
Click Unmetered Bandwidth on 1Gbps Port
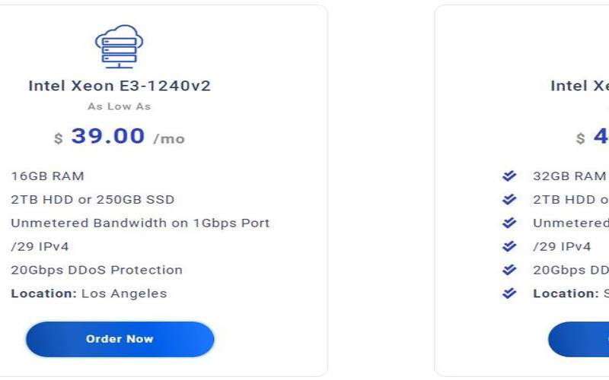click(140, 223)
